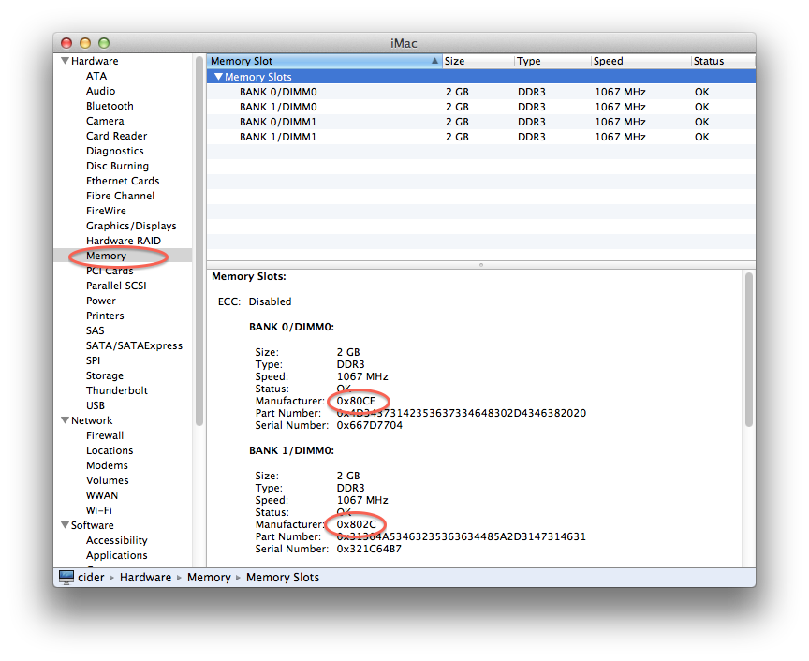
Task: Select the Memory Slots group row
Action: [481, 77]
